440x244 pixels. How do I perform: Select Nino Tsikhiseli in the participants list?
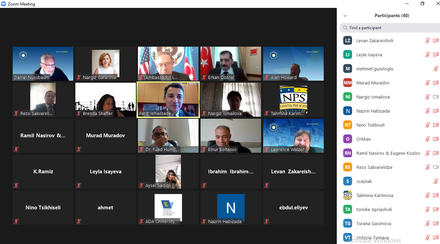pos(370,125)
